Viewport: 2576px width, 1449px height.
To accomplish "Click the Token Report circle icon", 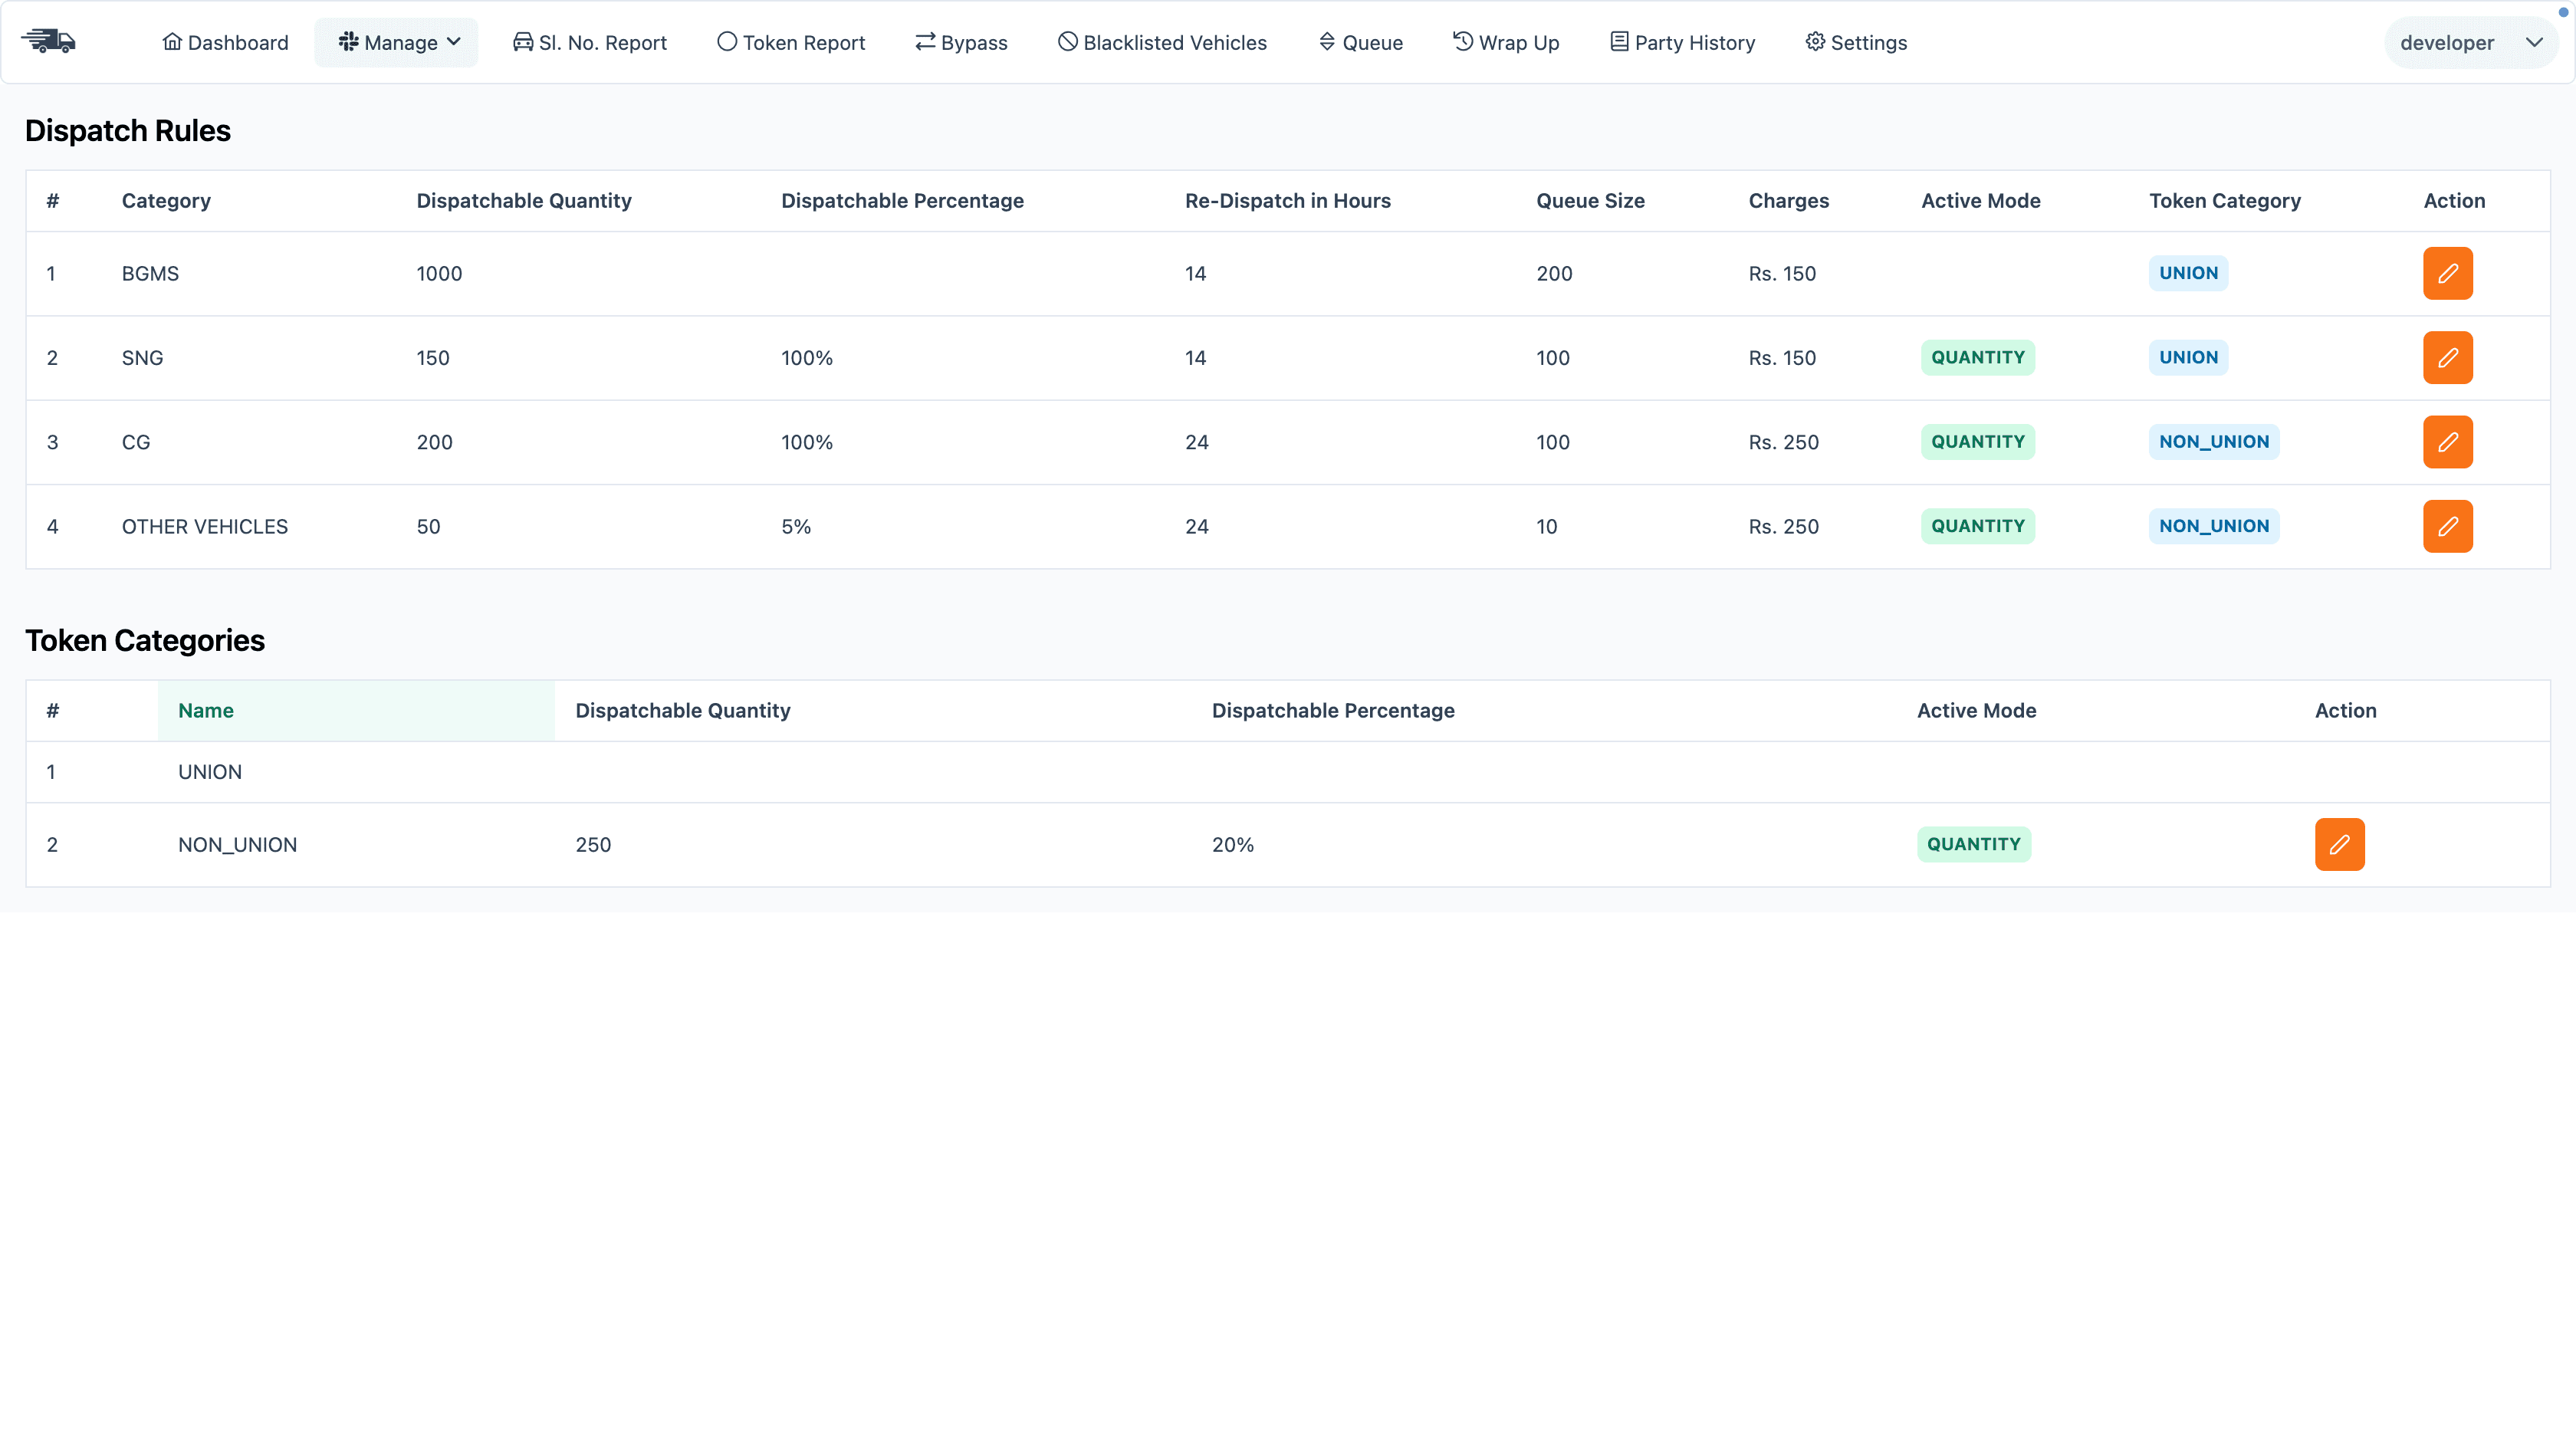I will click(726, 41).
